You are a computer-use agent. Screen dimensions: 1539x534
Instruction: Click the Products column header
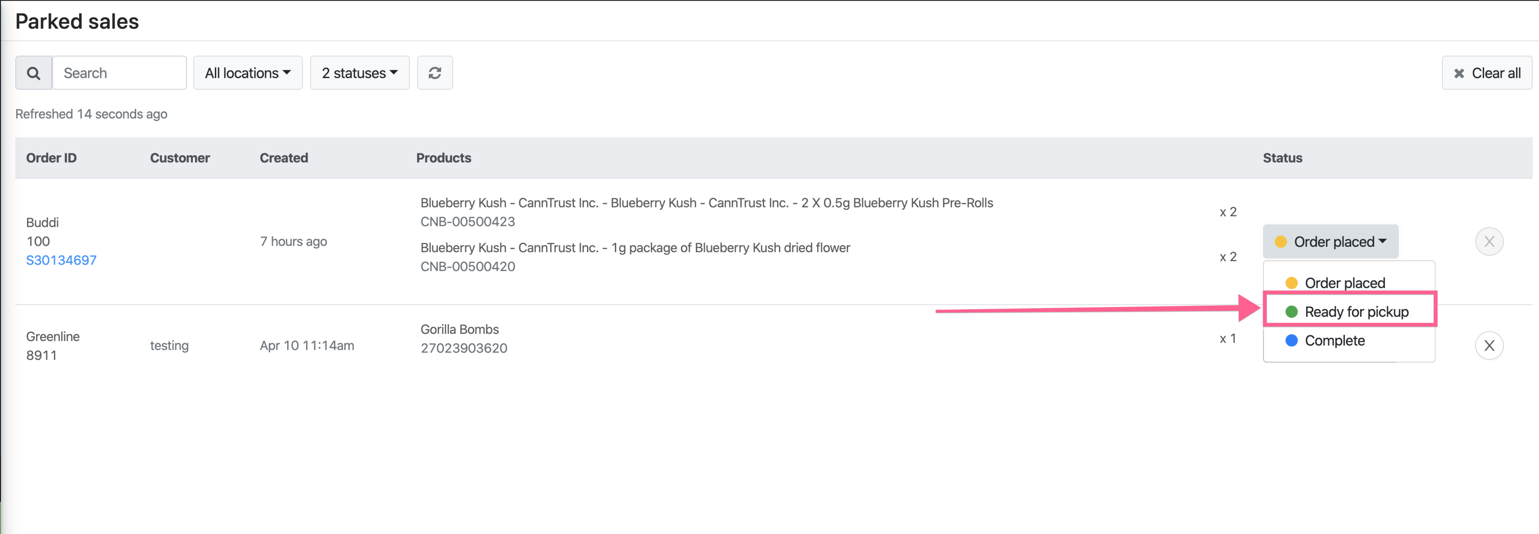443,158
